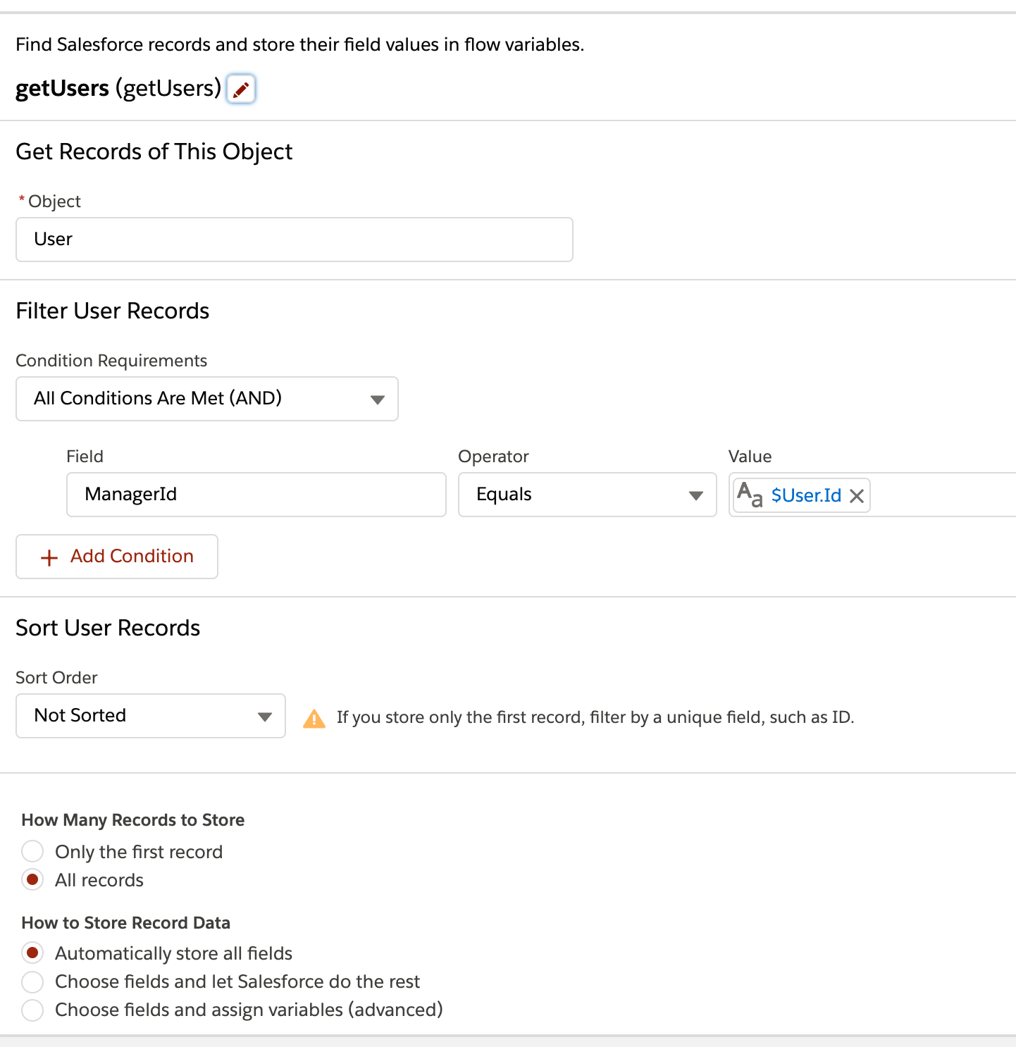
Task: Open the All Conditions Are Met dropdown
Action: pos(207,399)
